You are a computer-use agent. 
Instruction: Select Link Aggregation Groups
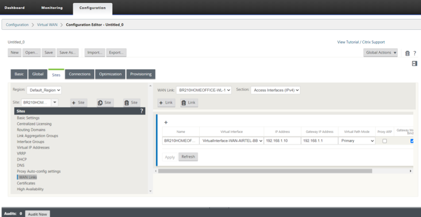pyautogui.click(x=37, y=136)
